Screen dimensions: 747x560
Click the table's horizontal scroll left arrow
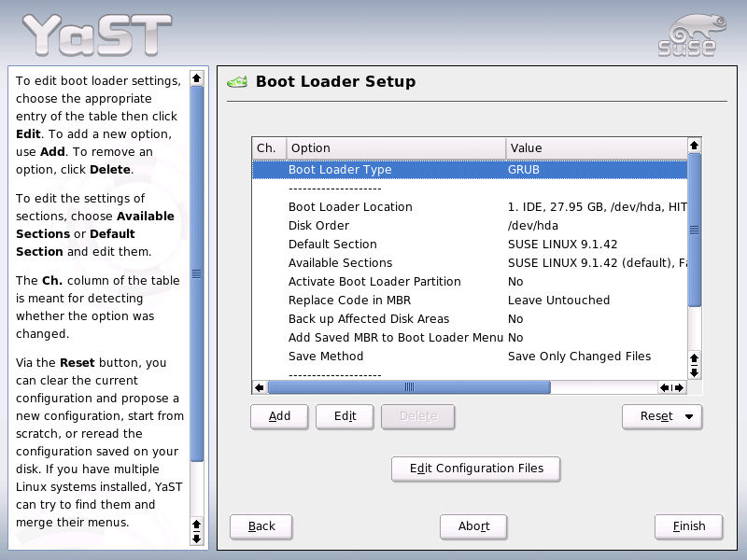coord(260,387)
